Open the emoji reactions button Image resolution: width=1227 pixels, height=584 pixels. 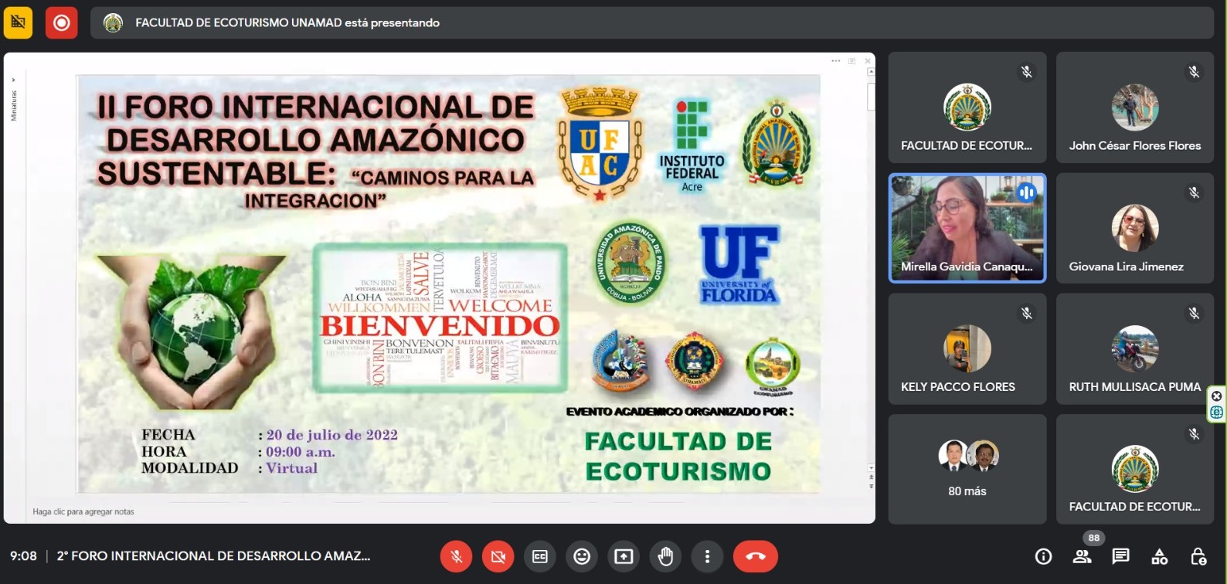point(582,556)
